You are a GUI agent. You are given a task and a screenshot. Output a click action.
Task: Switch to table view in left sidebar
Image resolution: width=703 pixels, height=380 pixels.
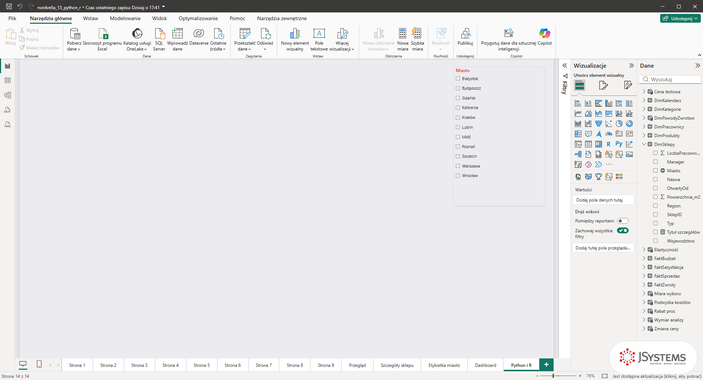pyautogui.click(x=8, y=80)
